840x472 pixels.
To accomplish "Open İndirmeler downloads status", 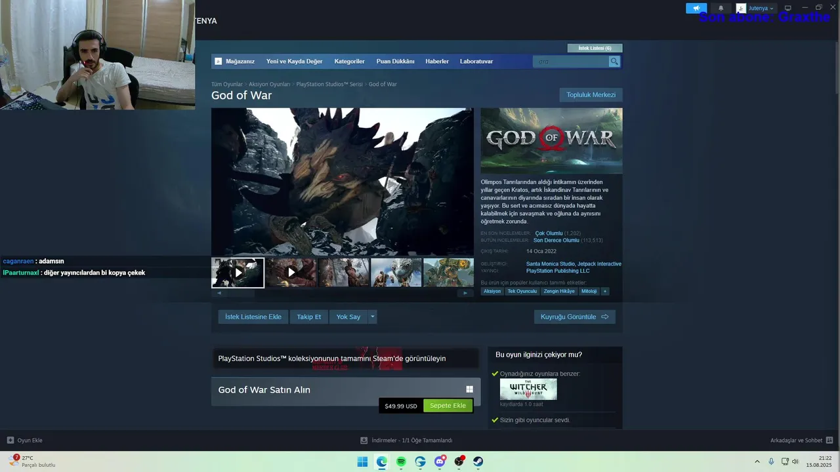I will (x=406, y=441).
